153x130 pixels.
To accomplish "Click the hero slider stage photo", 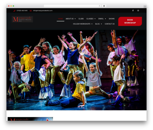I will pyautogui.click(x=76, y=70).
